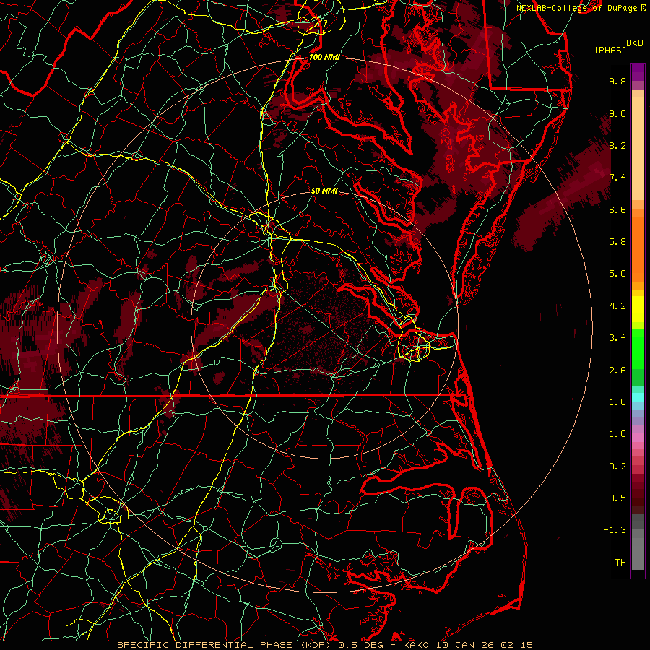650x650 pixels.
Task: Click the 9.0 scale value
Action: pyautogui.click(x=617, y=113)
